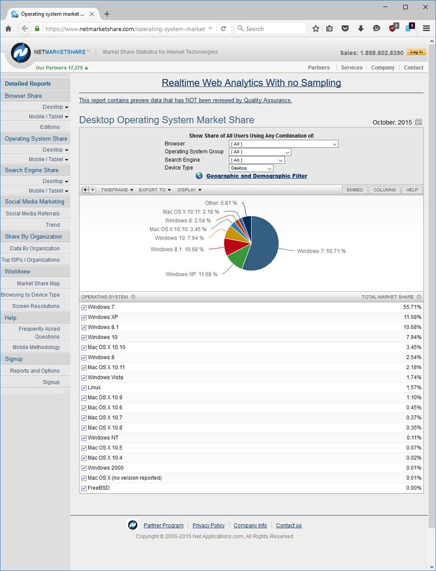Bookmark this page with the star icon
This screenshot has height=571, width=436.
coord(316,29)
